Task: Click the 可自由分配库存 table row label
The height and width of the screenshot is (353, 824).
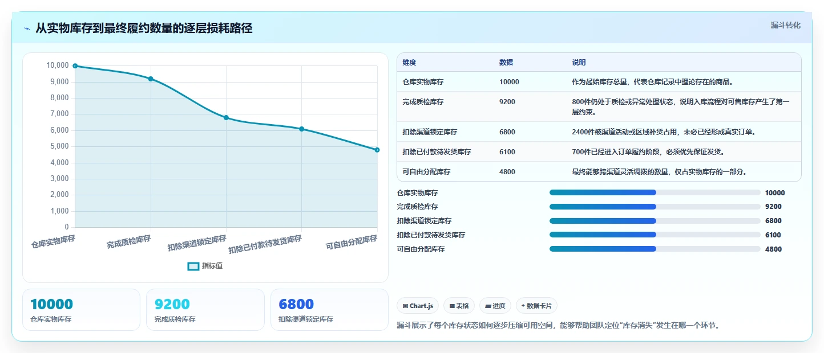Action: click(426, 172)
